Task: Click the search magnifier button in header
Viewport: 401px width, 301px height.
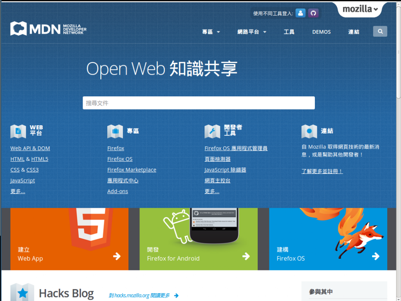Action: click(x=380, y=31)
